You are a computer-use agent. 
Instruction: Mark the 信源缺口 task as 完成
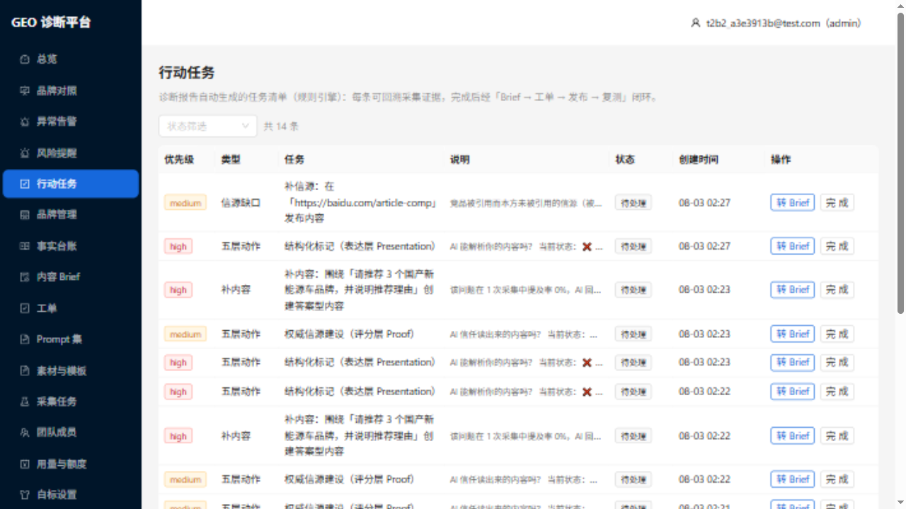click(x=837, y=203)
